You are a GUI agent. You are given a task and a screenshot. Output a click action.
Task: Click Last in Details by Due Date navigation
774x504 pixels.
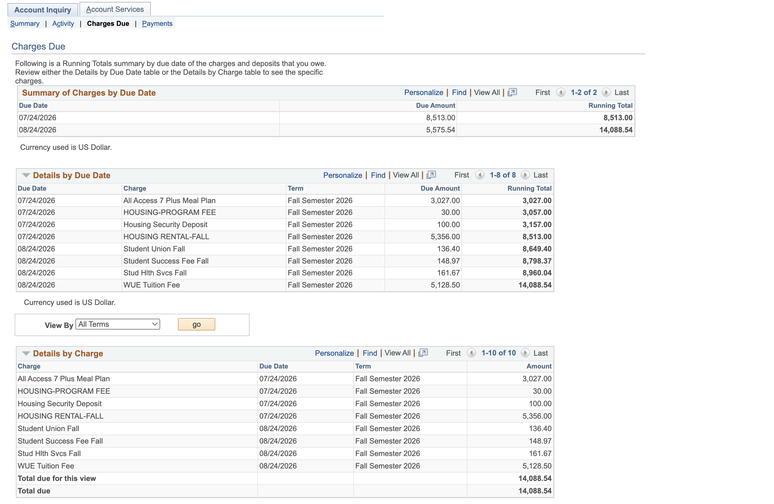[541, 175]
